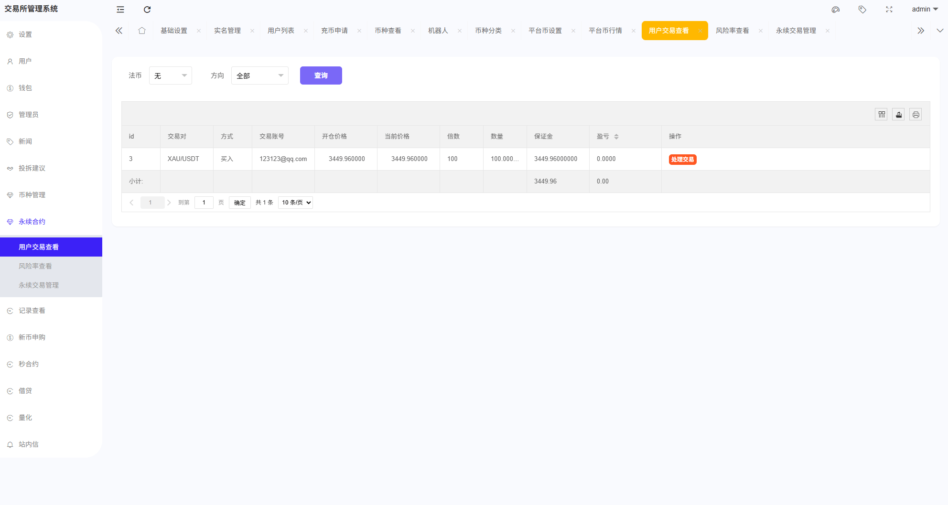Image resolution: width=948 pixels, height=505 pixels.
Task: Enter fullscreen mode using expand icon
Action: tap(889, 10)
